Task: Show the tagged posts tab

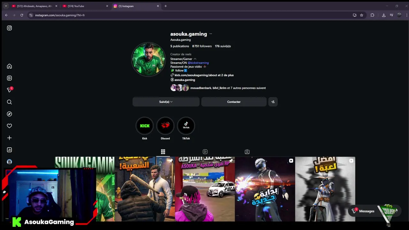Action: click(247, 152)
